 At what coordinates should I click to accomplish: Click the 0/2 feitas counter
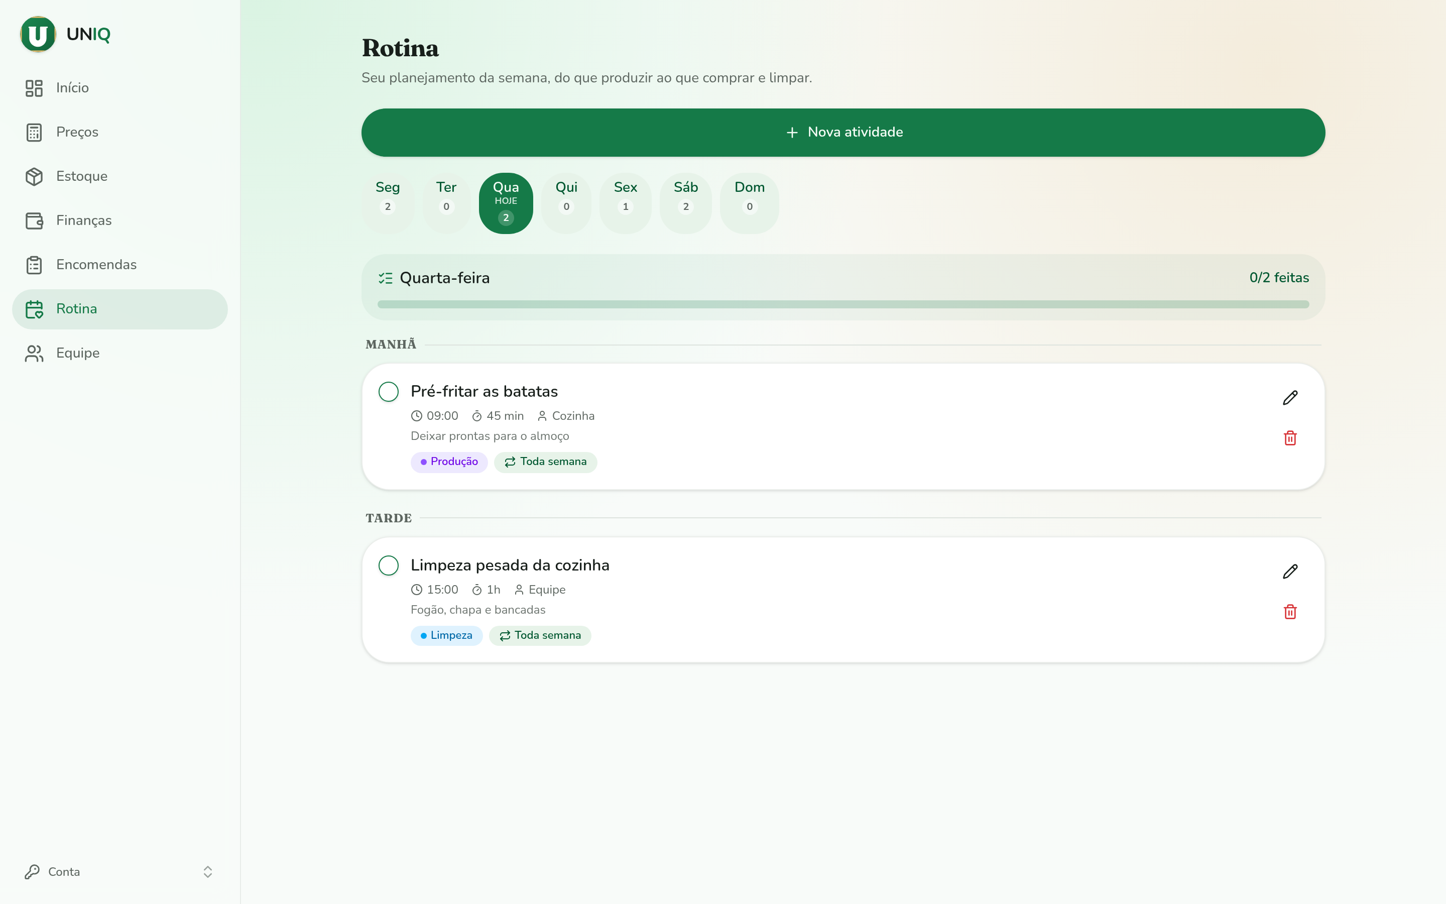pyautogui.click(x=1279, y=278)
